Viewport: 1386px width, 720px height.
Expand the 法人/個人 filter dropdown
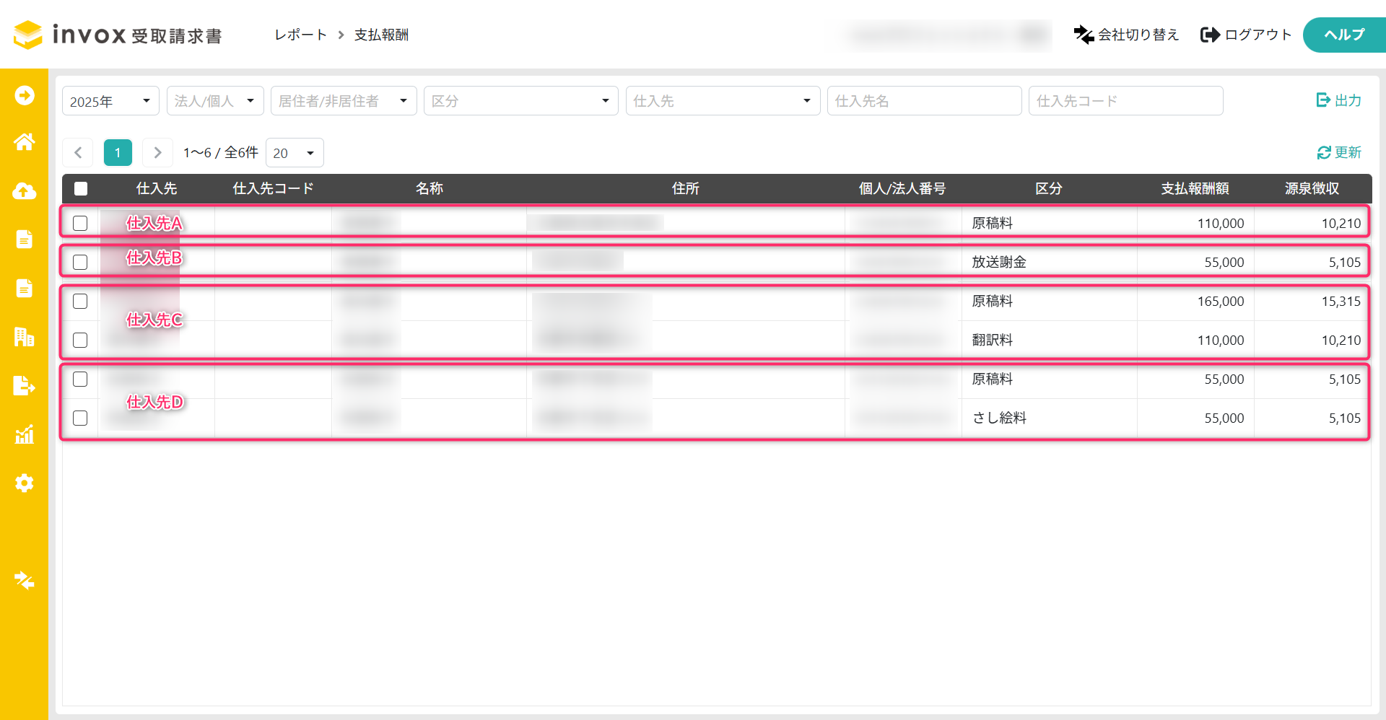click(214, 101)
